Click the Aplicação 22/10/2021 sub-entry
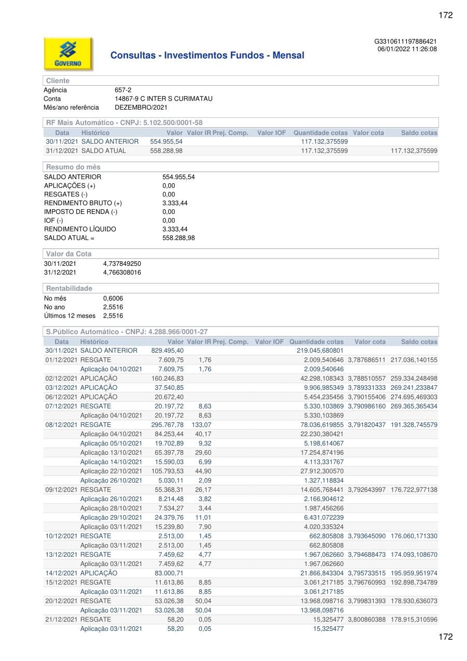 111,471
